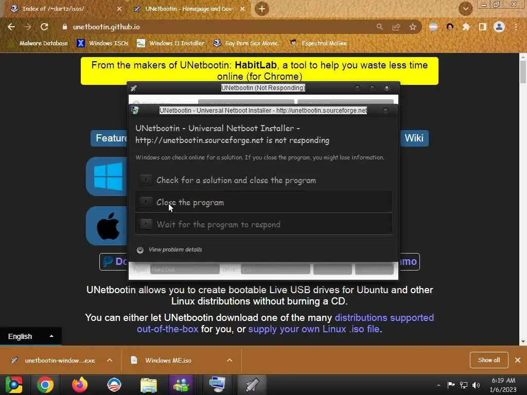Open the Features button on the page
The width and height of the screenshot is (527, 395).
pyautogui.click(x=109, y=138)
